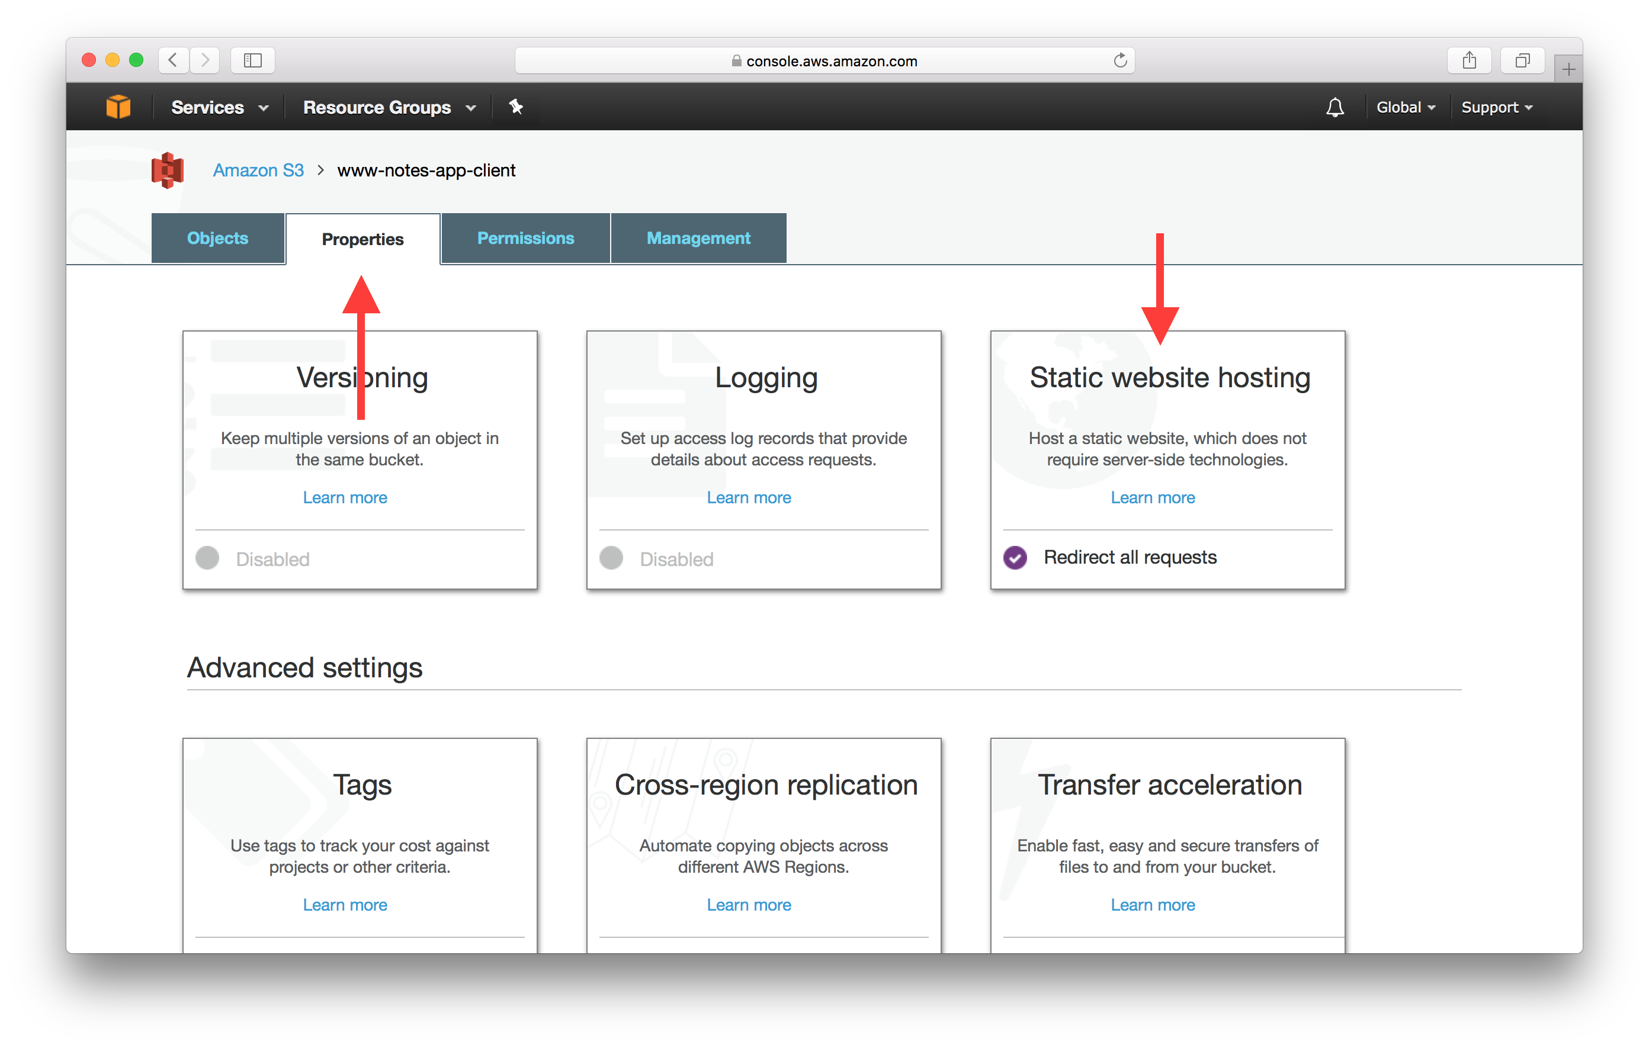Switch to the Permissions tab
The image size is (1649, 1048).
point(525,238)
